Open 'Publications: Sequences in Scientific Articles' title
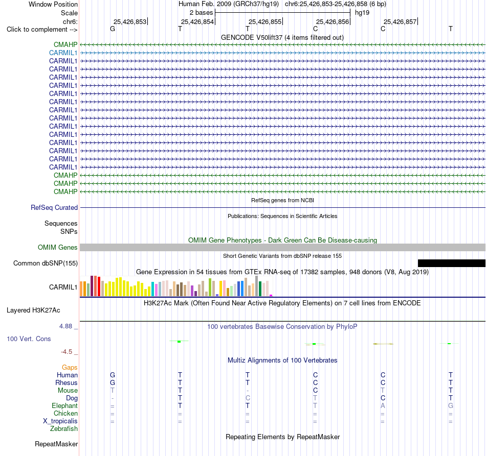Image resolution: width=486 pixels, height=456 pixels. [282, 216]
